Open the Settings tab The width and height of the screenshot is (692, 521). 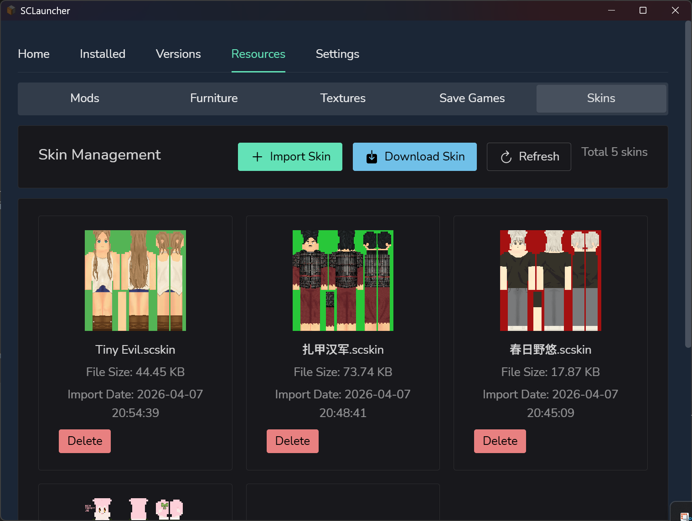tap(337, 54)
